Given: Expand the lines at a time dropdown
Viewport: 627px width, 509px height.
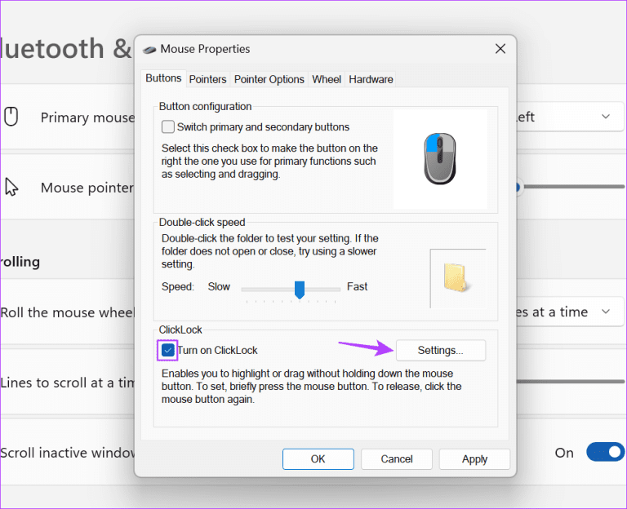Looking at the screenshot, I should pos(571,312).
